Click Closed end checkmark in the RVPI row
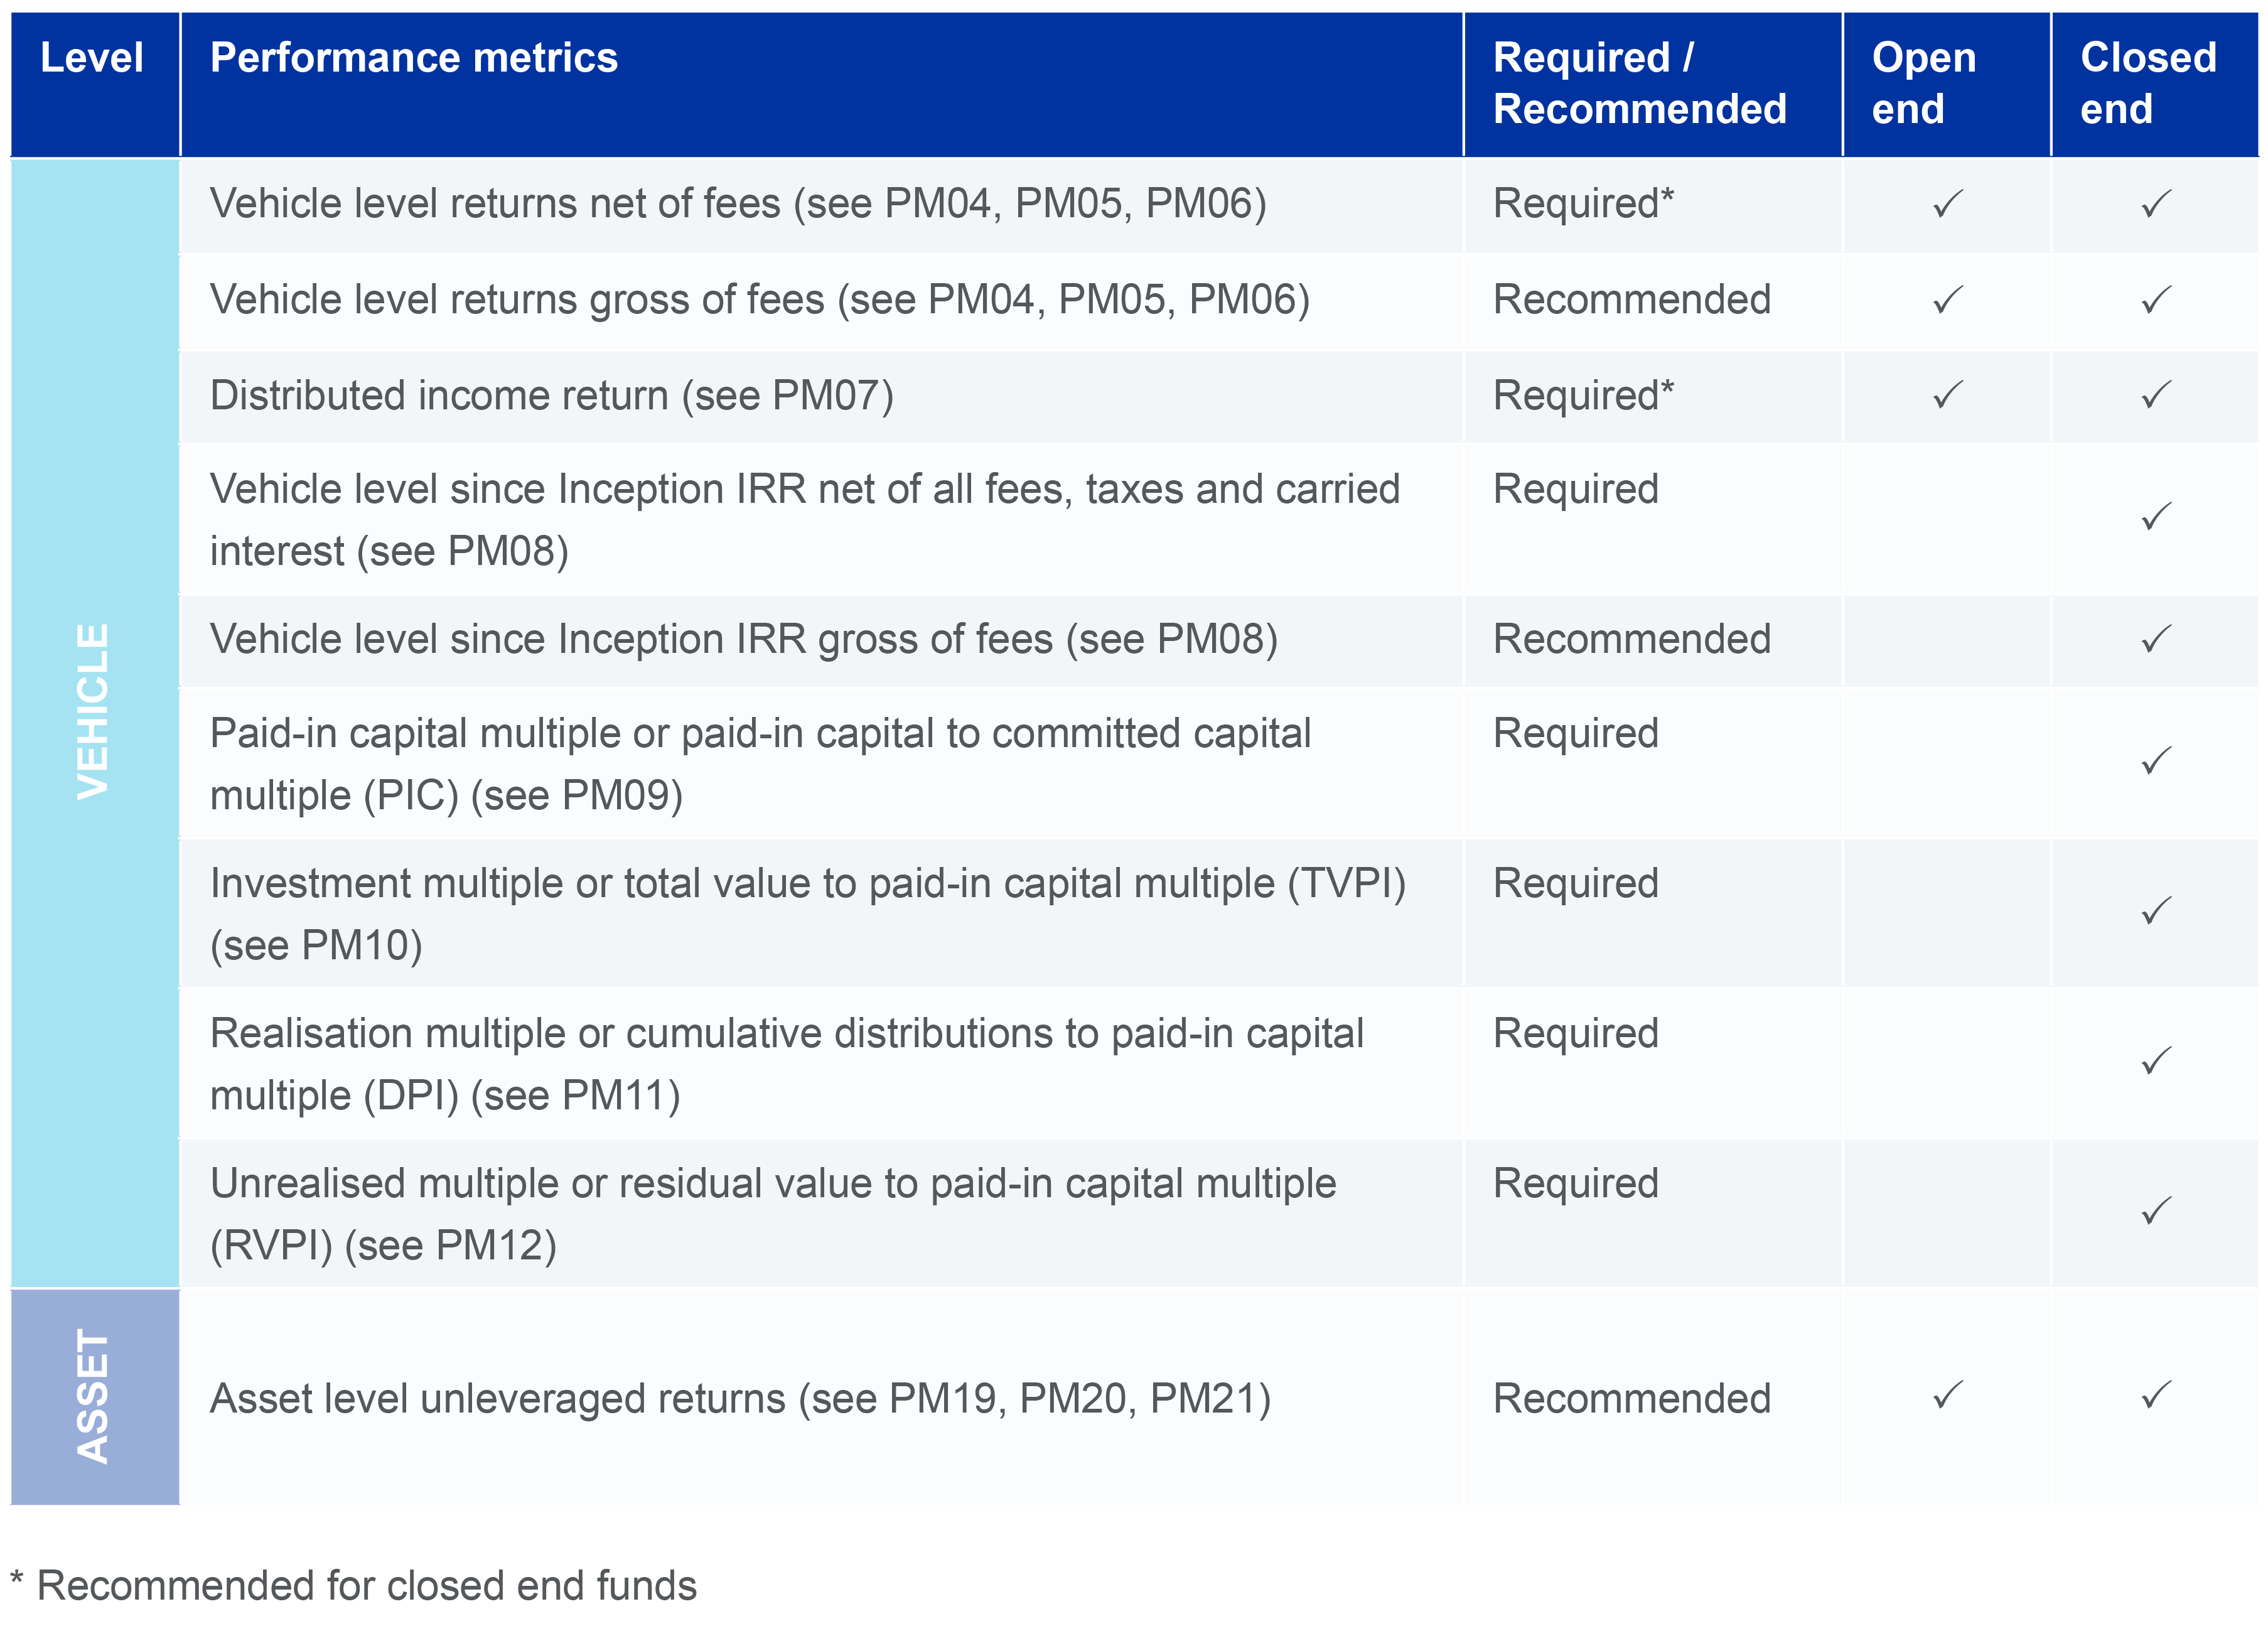The width and height of the screenshot is (2268, 1626). tap(2155, 1211)
